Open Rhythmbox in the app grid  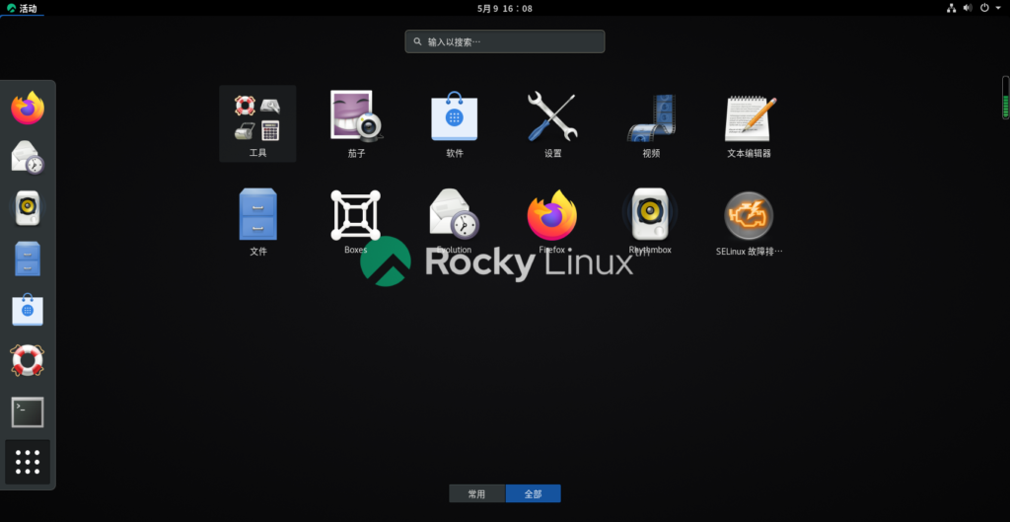(651, 222)
